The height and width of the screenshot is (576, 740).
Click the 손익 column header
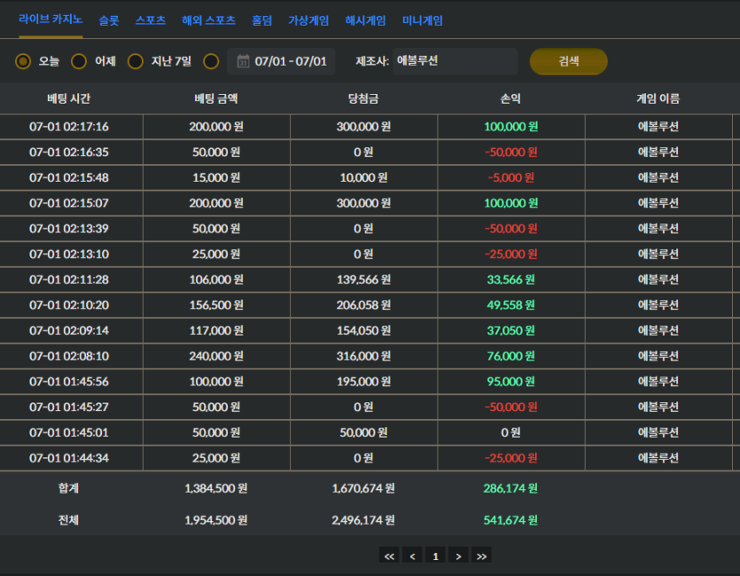click(510, 98)
